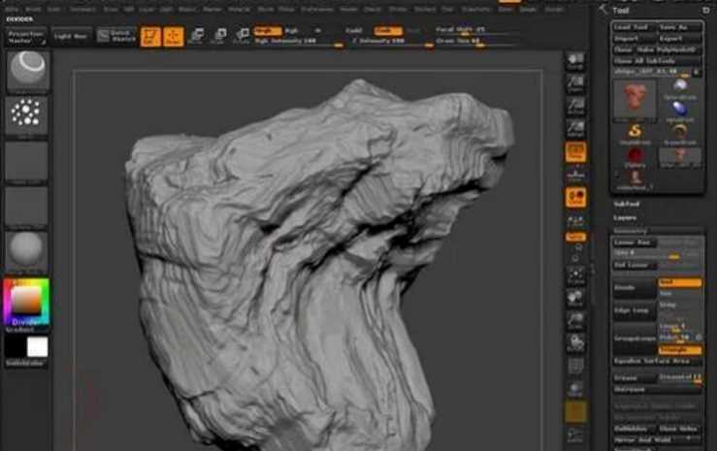Screen dimensions: 717x451
Task: Click the Export button in Tool palette
Action: point(679,39)
